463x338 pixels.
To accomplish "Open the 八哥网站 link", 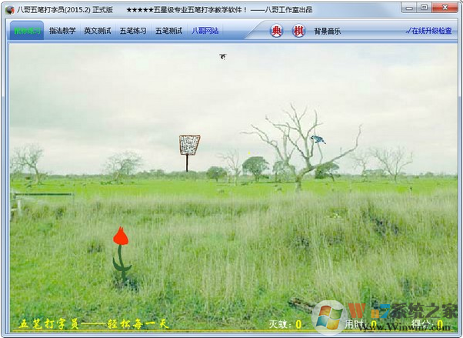I will pos(205,31).
